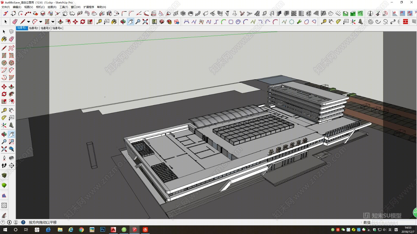Pick the Circle tool in the left palette

(4, 63)
